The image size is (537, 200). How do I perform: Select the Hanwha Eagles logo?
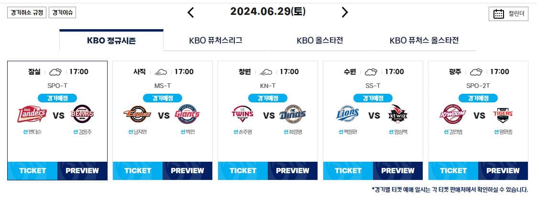(x=137, y=114)
